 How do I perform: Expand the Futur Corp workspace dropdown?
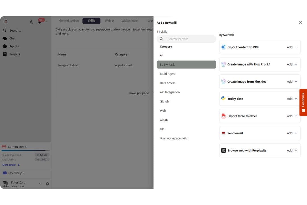[40, 184]
